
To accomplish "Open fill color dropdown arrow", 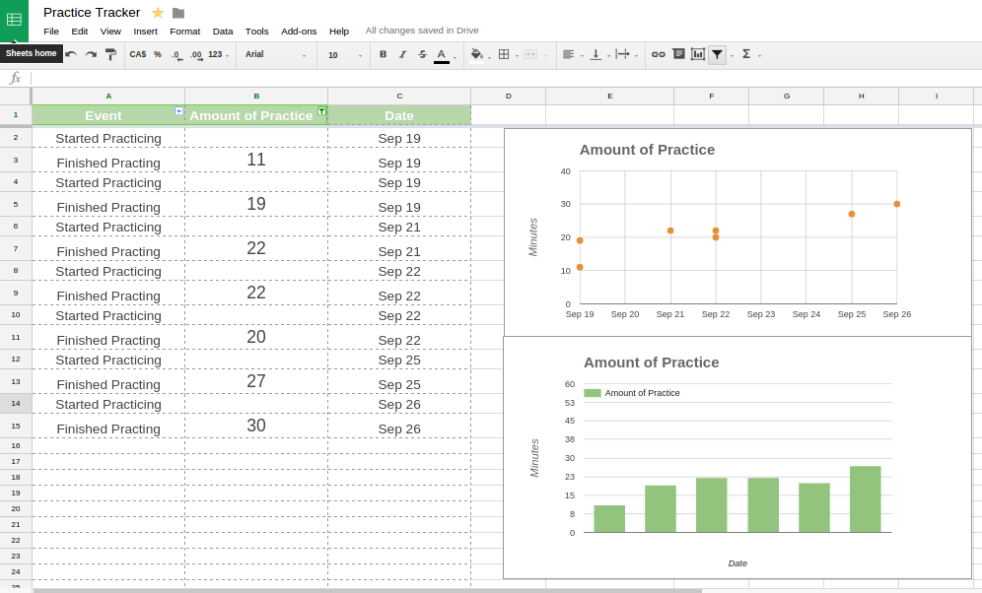I will (489, 56).
